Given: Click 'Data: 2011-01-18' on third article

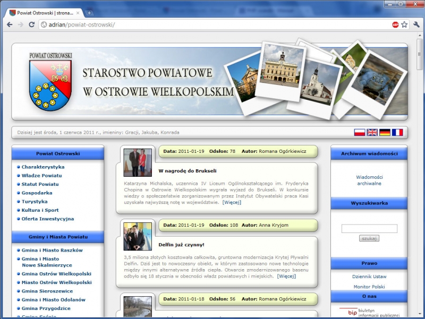Looking at the screenshot, I should (184, 299).
